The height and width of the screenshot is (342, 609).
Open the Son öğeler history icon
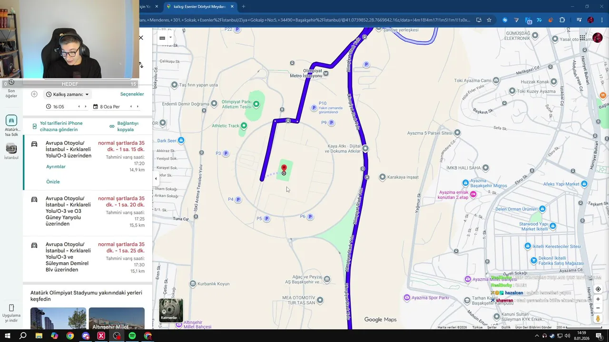pos(11,82)
